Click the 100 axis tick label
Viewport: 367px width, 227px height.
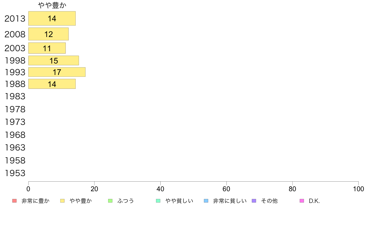(x=358, y=189)
